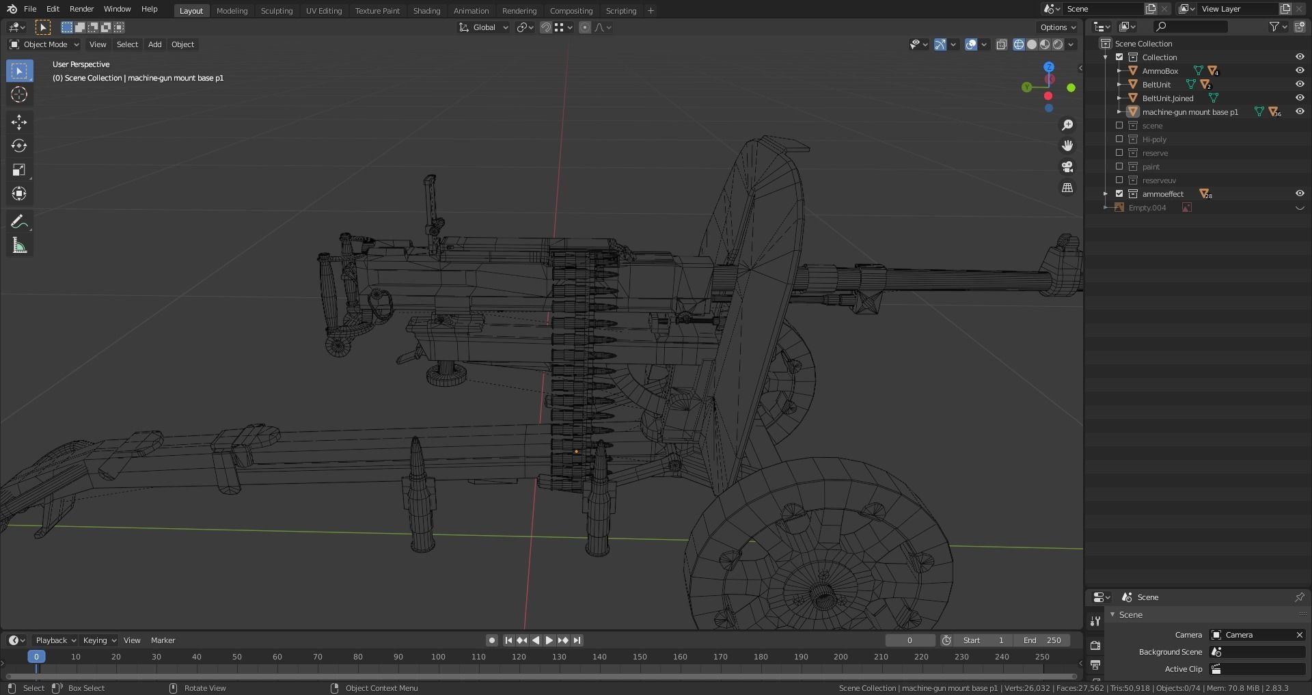The width and height of the screenshot is (1312, 695).
Task: Click the Camera field in Scene panel
Action: point(1257,635)
